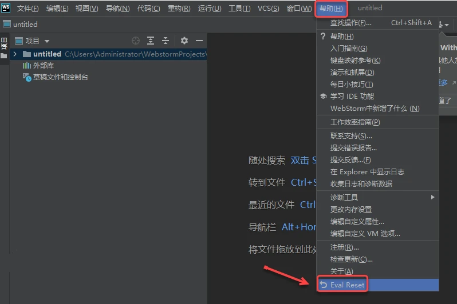
Task: Expand the 诊断工具 submenu arrow
Action: (x=433, y=197)
